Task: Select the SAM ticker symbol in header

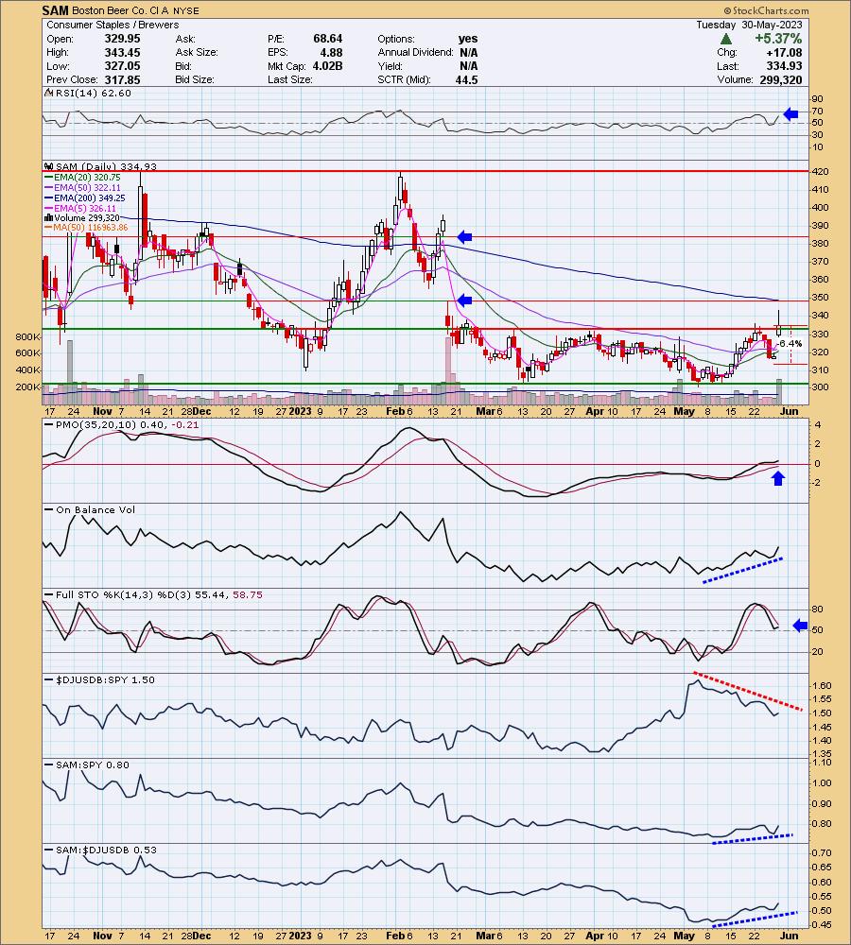Action: pos(55,10)
